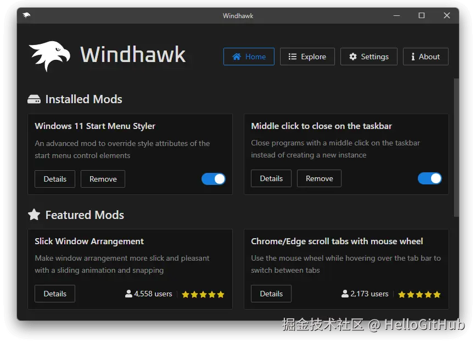The image size is (476, 343).
Task: Open the Settings tab
Action: tap(369, 57)
